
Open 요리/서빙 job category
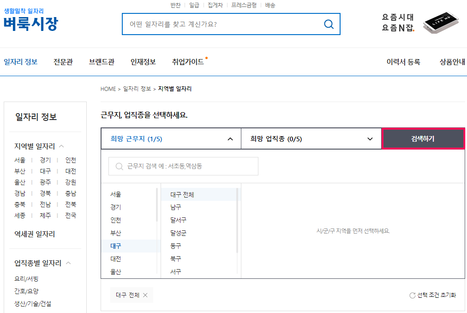click(26, 279)
